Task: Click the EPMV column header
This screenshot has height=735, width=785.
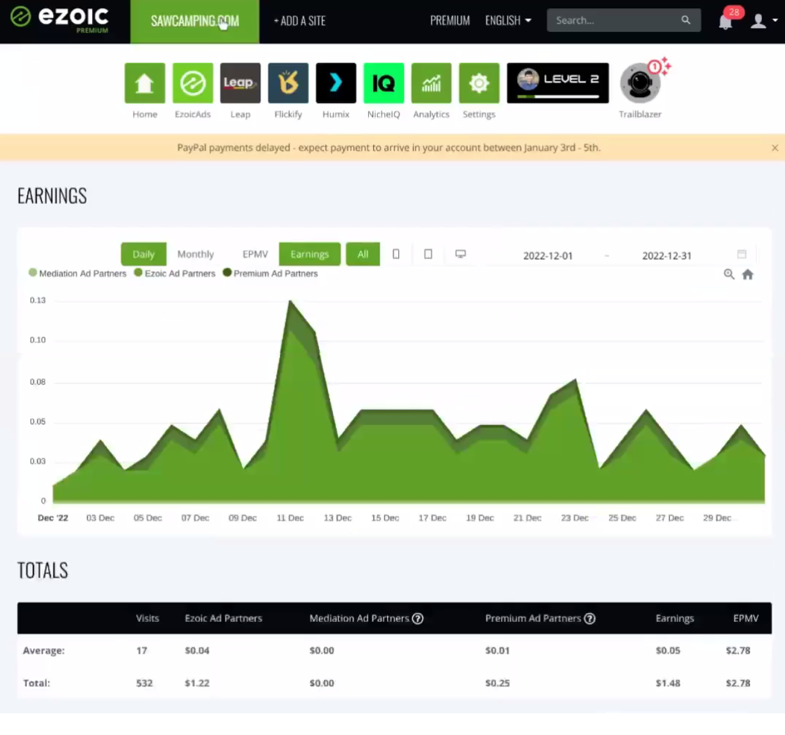Action: (x=745, y=618)
